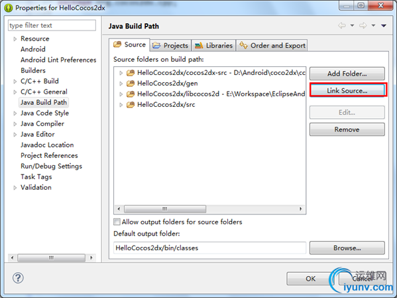Image resolution: width=397 pixels, height=298 pixels.
Task: Expand the HelloCocos2dx/libcocos2d entry
Action: [121, 94]
